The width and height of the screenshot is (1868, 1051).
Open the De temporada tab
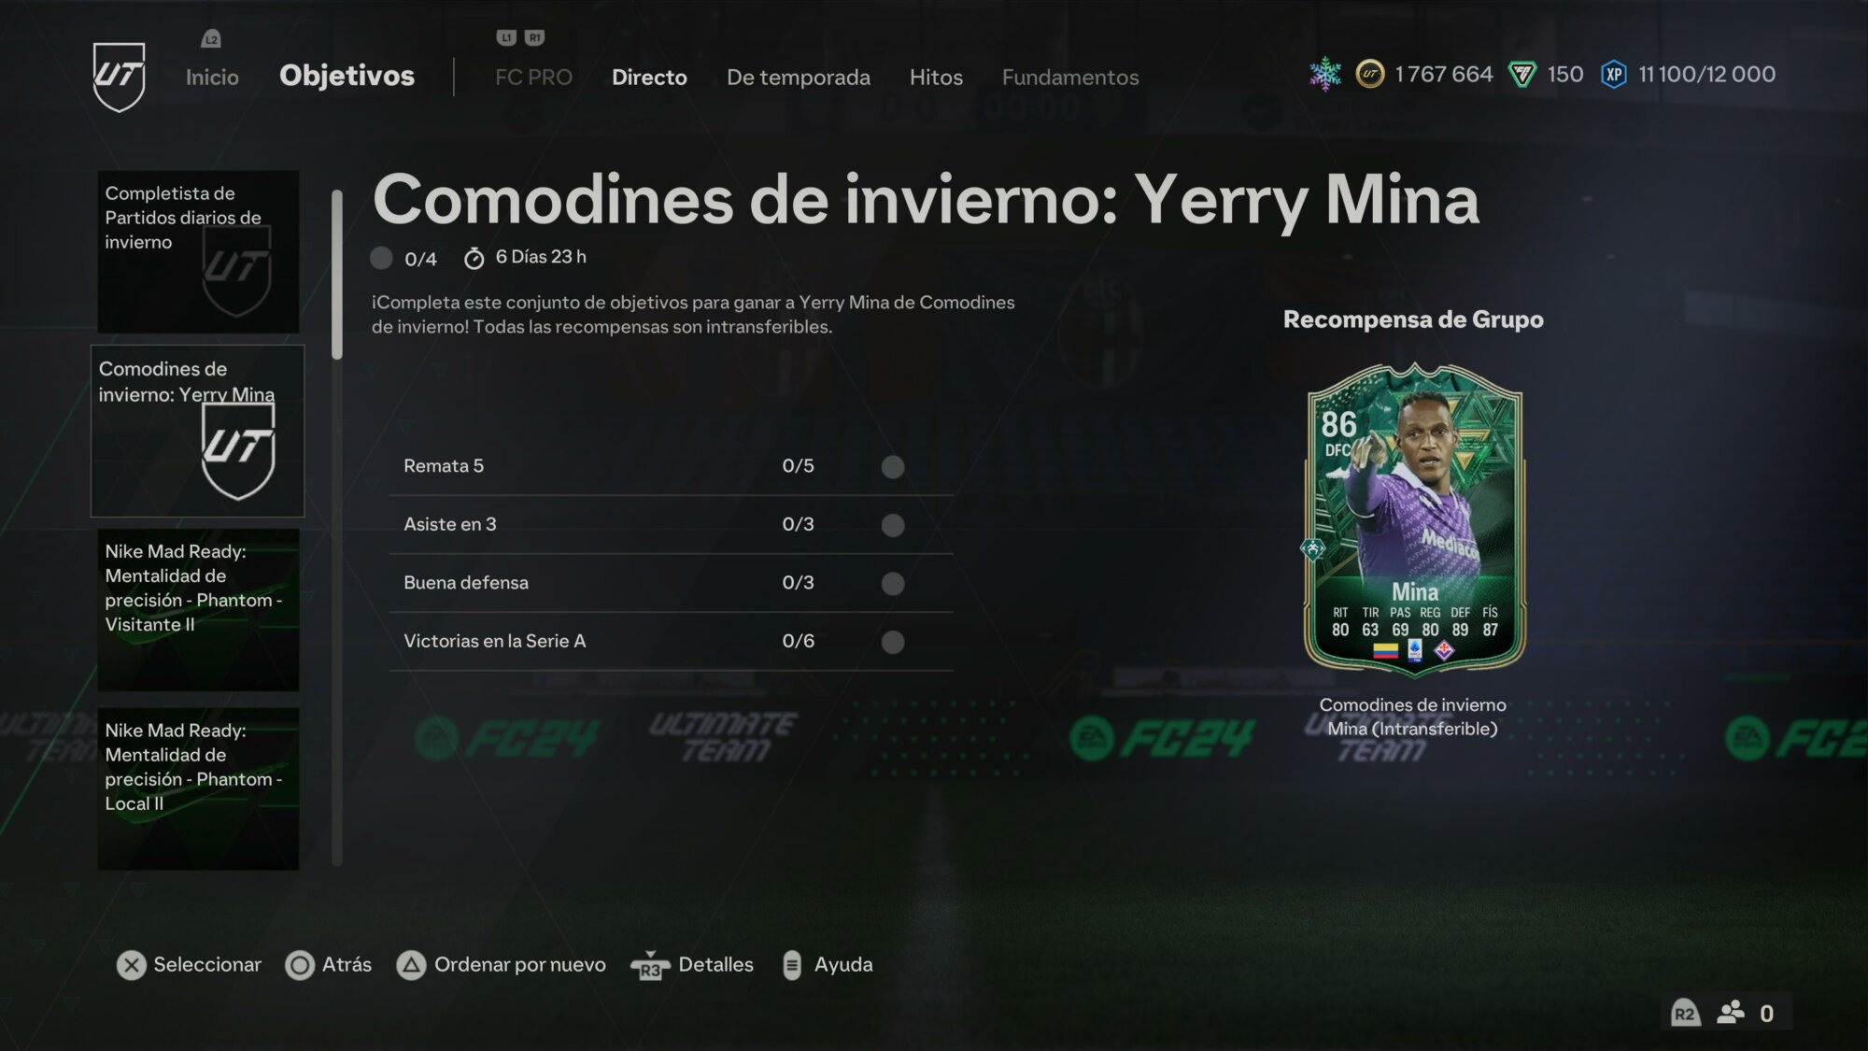[799, 78]
